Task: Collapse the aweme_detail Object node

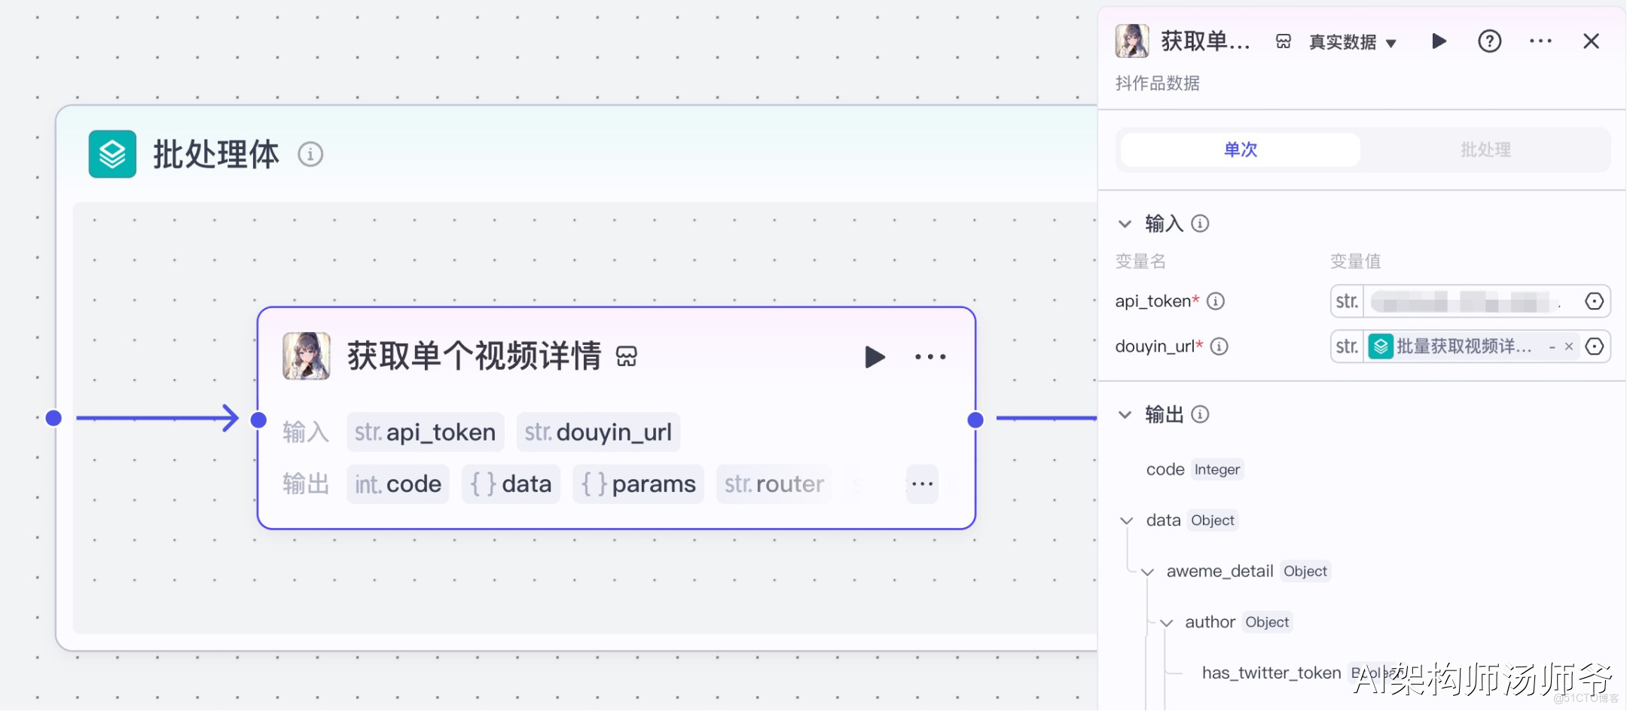Action: click(1147, 572)
